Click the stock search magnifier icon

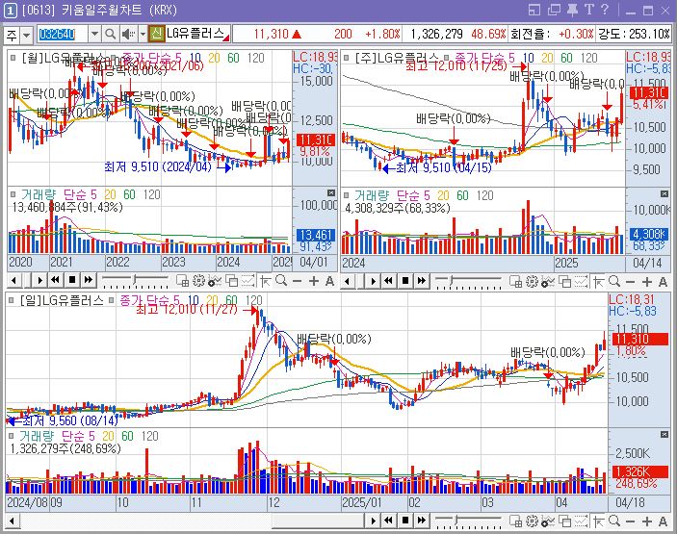[111, 34]
